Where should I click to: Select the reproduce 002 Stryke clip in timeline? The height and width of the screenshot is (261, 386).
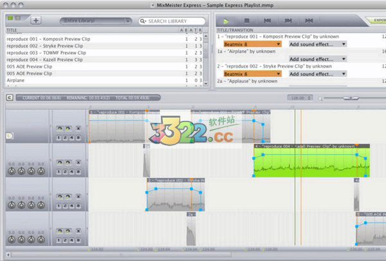tap(176, 195)
